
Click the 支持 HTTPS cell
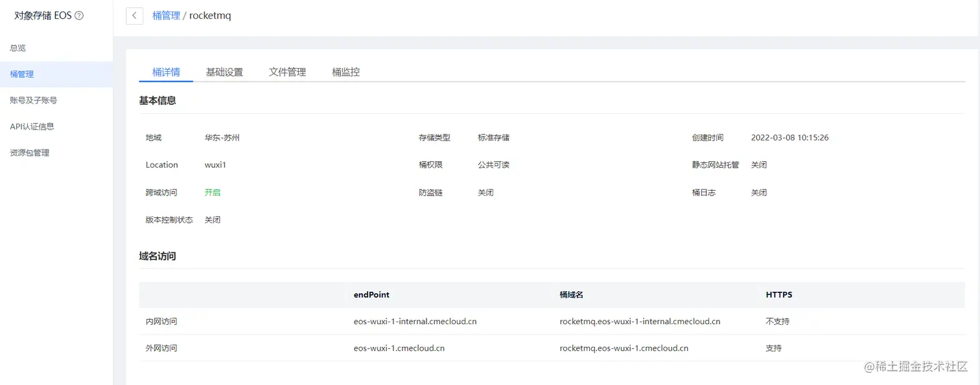pos(774,348)
